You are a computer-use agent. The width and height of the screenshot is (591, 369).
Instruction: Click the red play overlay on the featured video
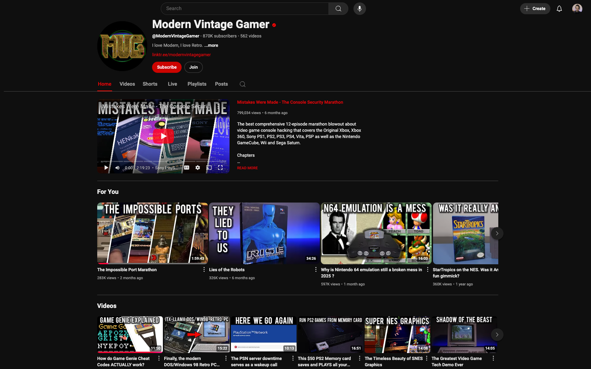(x=164, y=136)
